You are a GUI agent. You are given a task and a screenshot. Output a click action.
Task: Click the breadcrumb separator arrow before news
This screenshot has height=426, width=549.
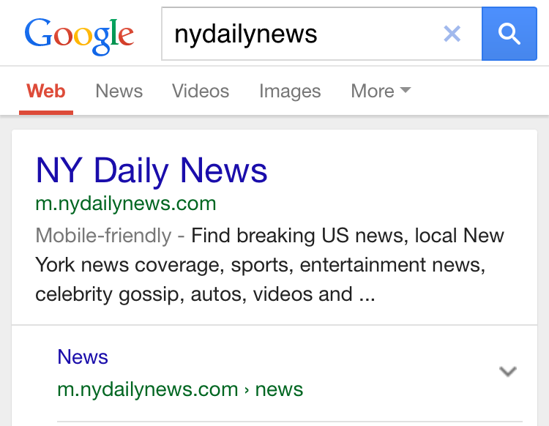(247, 390)
